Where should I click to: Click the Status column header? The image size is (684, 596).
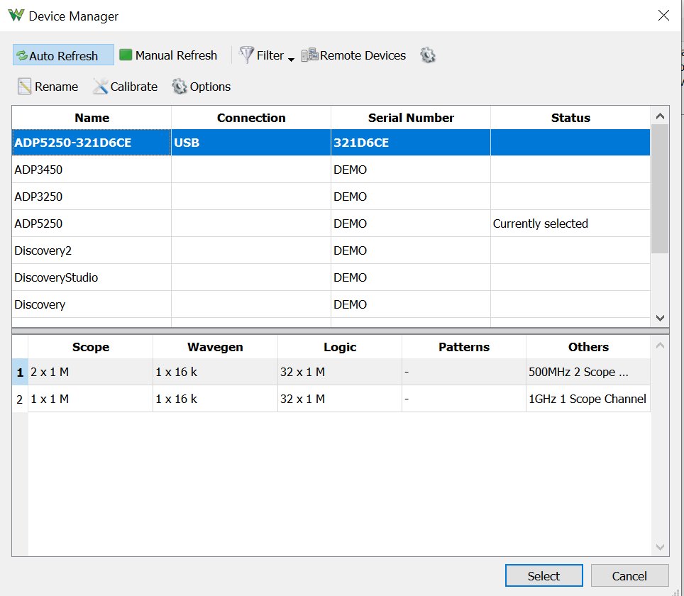pos(570,118)
